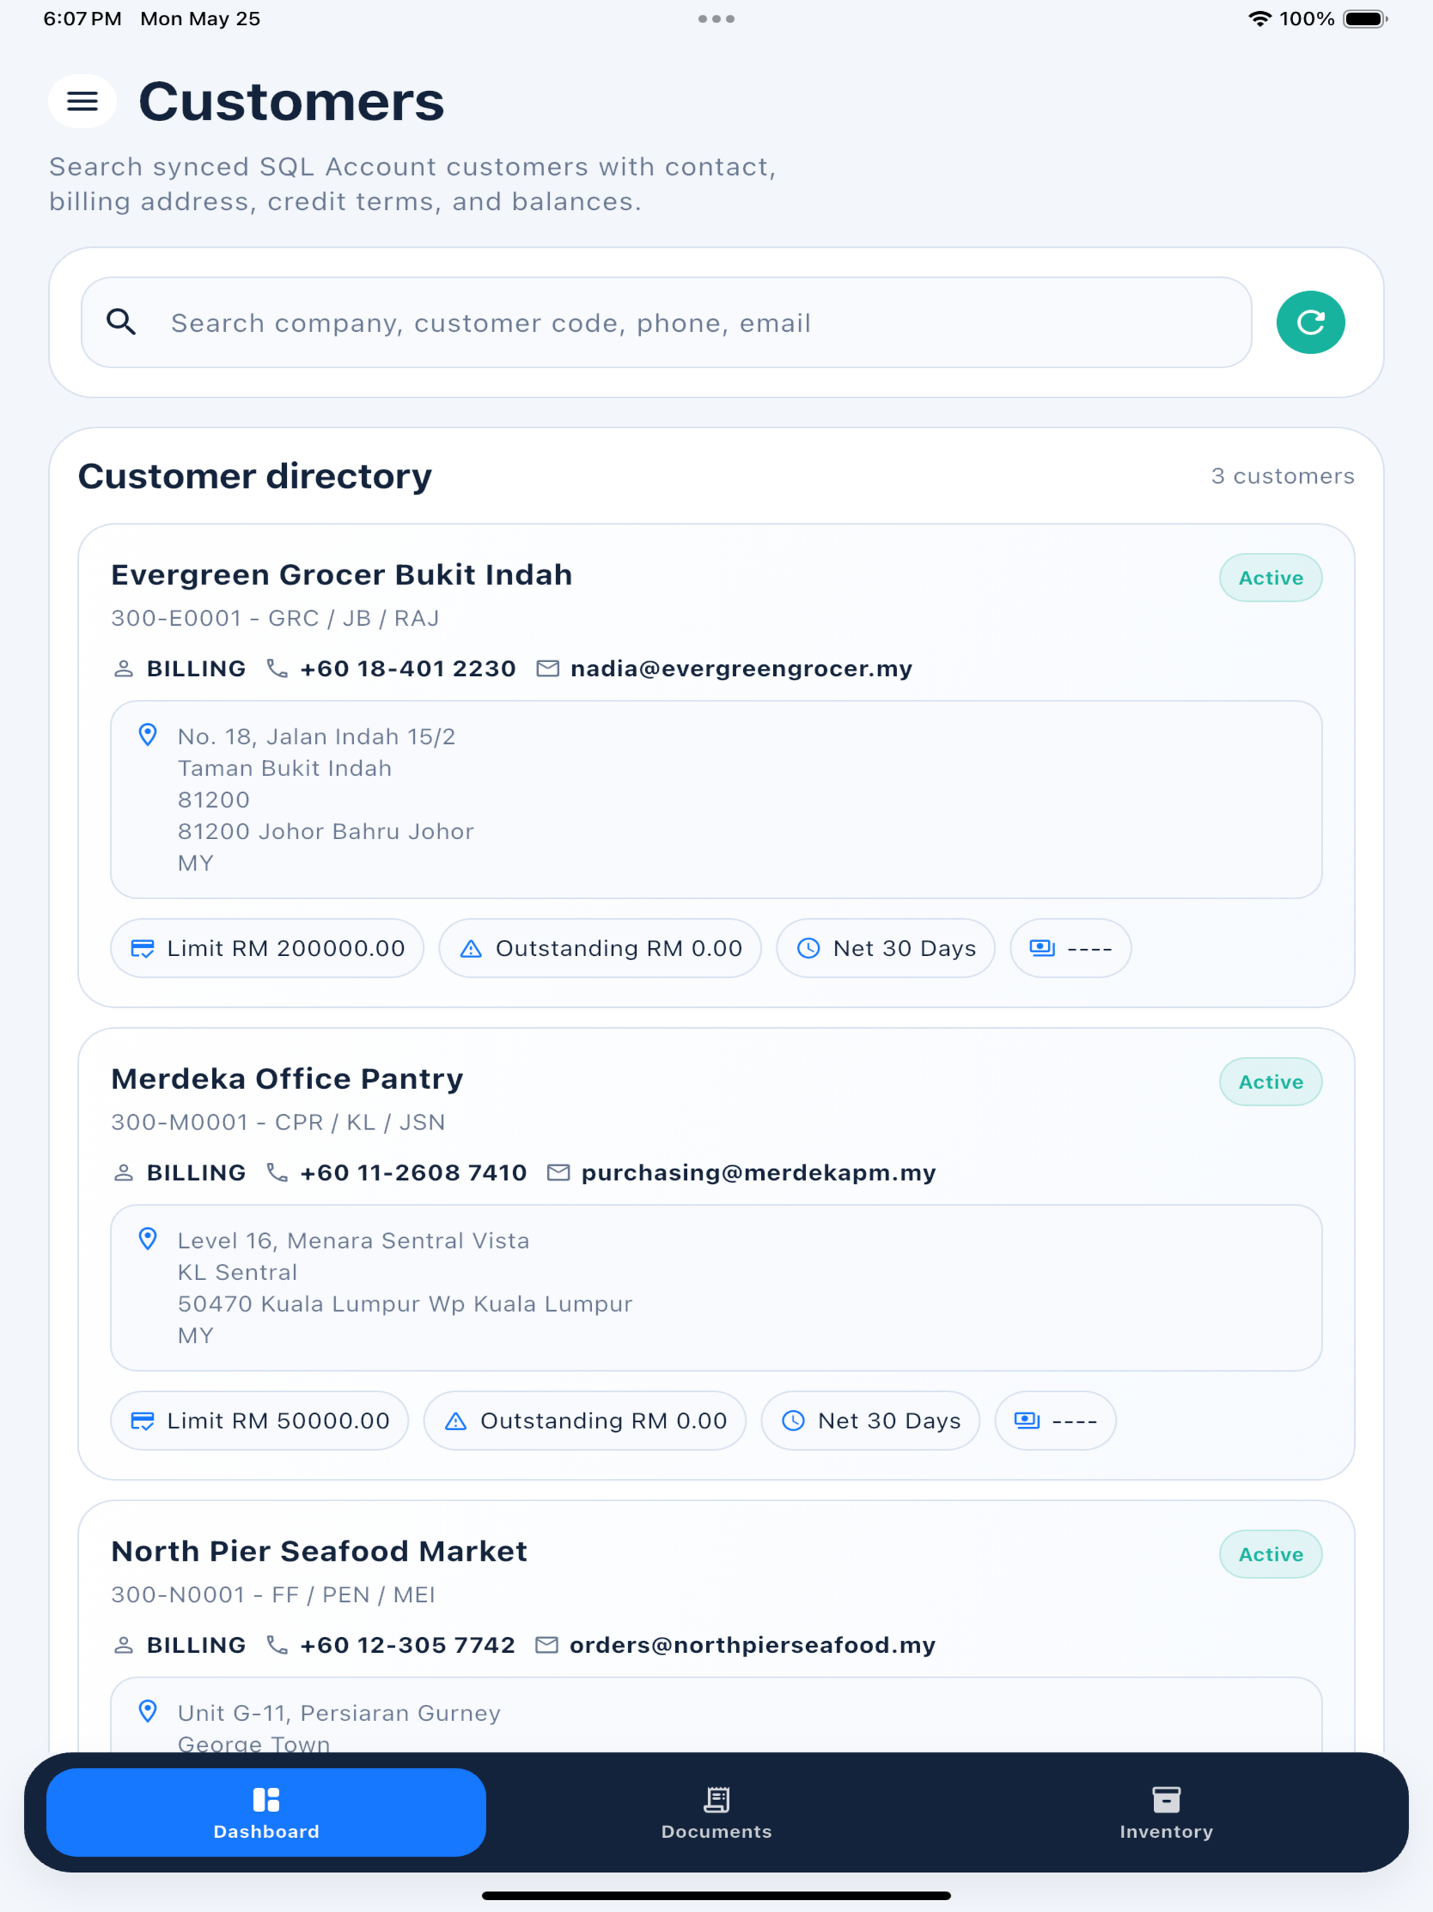
Task: Tap the mail icon beside orders@northpierseafood.my
Action: pyautogui.click(x=547, y=1645)
